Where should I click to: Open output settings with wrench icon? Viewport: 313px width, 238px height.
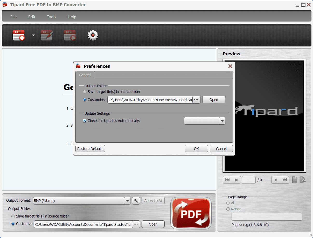136,201
